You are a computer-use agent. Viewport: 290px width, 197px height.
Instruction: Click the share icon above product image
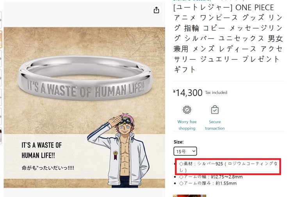pos(156,10)
